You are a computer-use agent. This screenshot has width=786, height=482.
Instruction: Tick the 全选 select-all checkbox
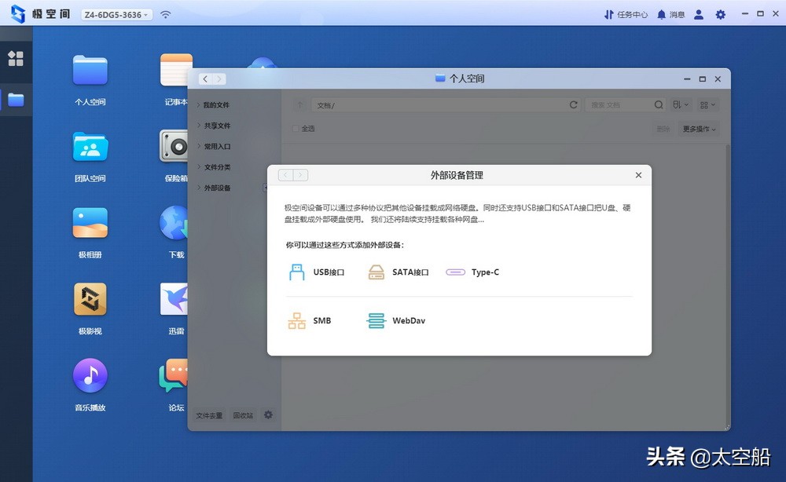point(296,129)
